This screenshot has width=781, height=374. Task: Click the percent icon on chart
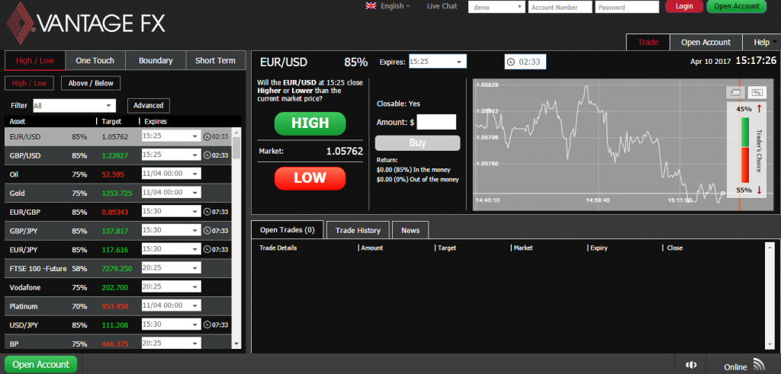tap(757, 92)
